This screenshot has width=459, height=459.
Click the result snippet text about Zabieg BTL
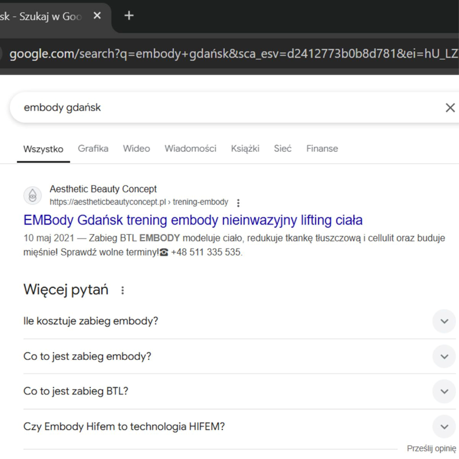[234, 245]
